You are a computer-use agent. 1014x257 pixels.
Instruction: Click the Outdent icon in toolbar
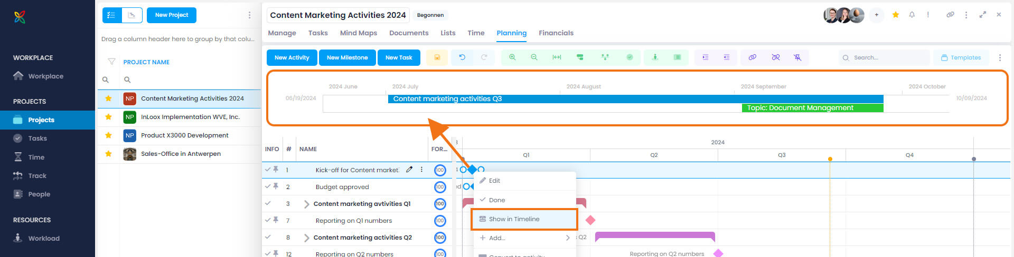point(727,57)
